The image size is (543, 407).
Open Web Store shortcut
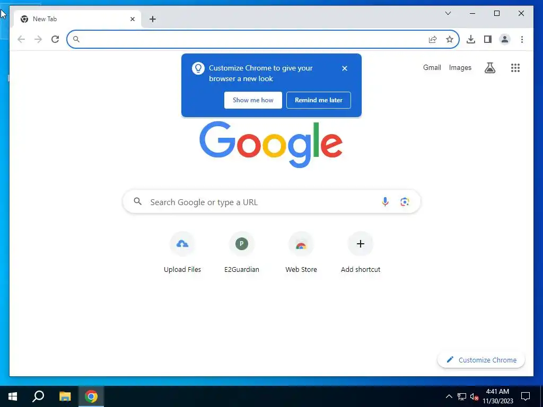click(301, 253)
